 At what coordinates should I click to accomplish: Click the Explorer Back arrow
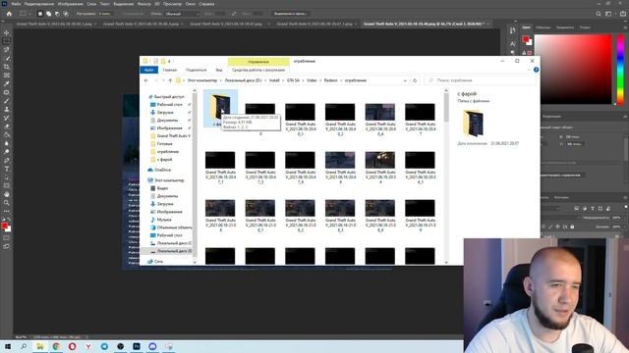(x=146, y=80)
